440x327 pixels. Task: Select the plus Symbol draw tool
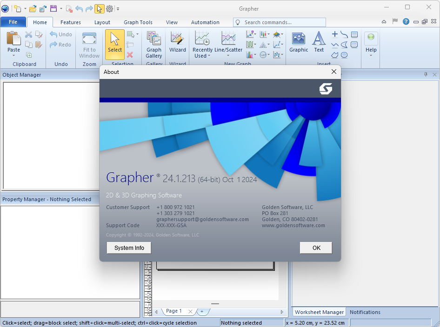[334, 34]
